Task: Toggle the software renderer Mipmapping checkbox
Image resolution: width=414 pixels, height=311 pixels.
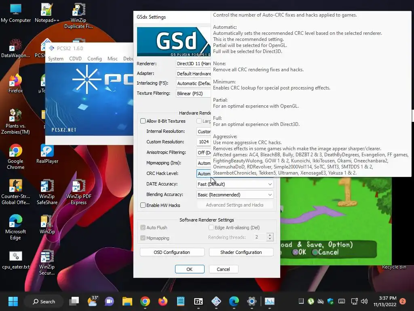Action: coord(143,238)
